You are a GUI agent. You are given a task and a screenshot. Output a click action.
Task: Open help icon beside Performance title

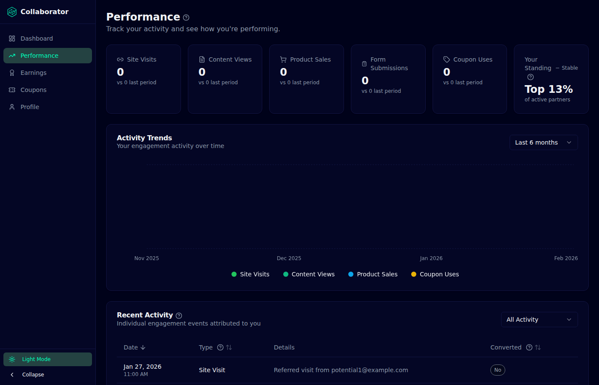click(x=186, y=18)
